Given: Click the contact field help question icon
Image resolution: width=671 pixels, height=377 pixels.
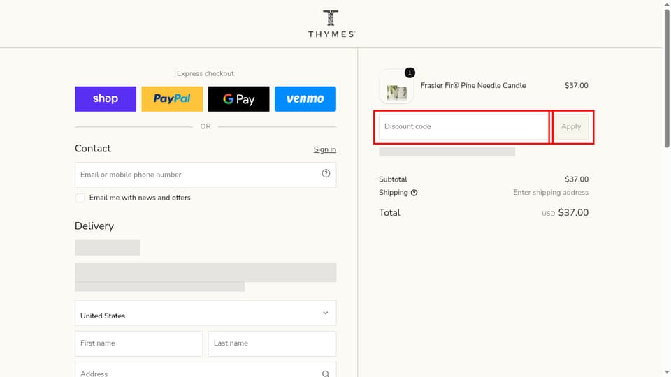Looking at the screenshot, I should [x=326, y=173].
